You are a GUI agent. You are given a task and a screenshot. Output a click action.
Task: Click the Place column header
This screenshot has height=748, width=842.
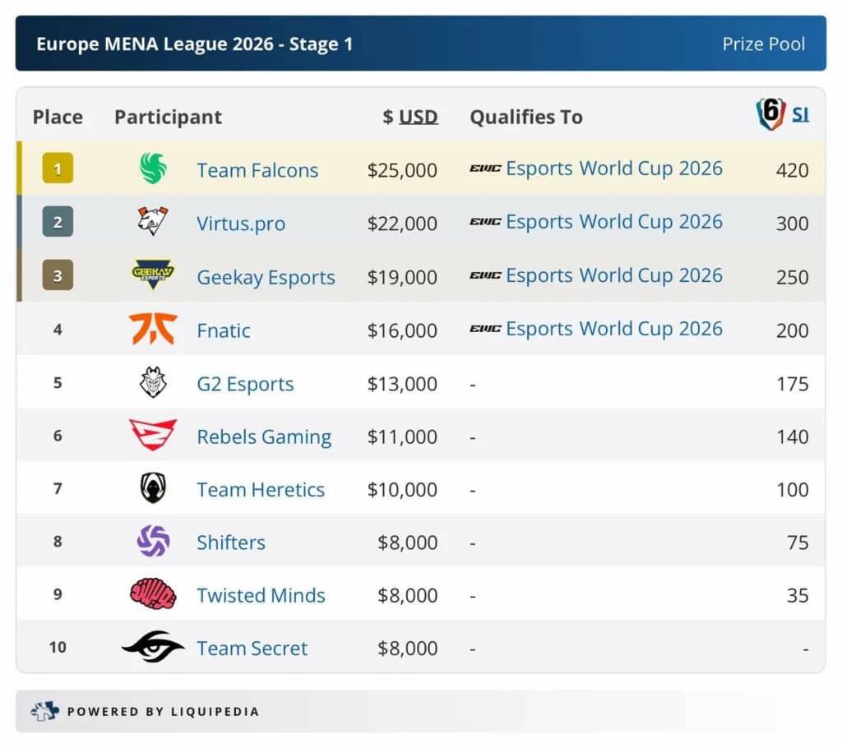(x=58, y=117)
